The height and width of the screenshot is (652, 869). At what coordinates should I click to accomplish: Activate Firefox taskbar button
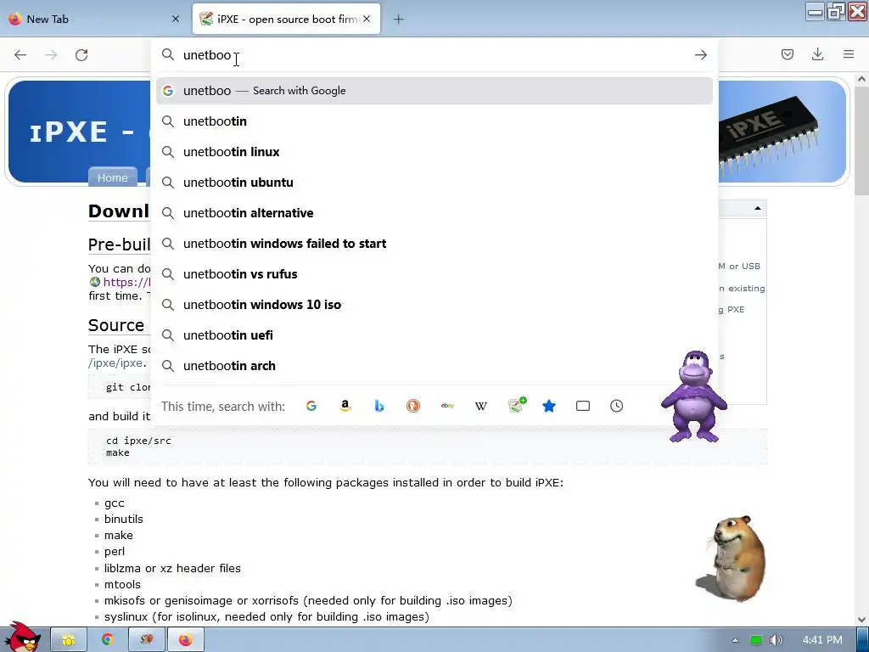186,640
